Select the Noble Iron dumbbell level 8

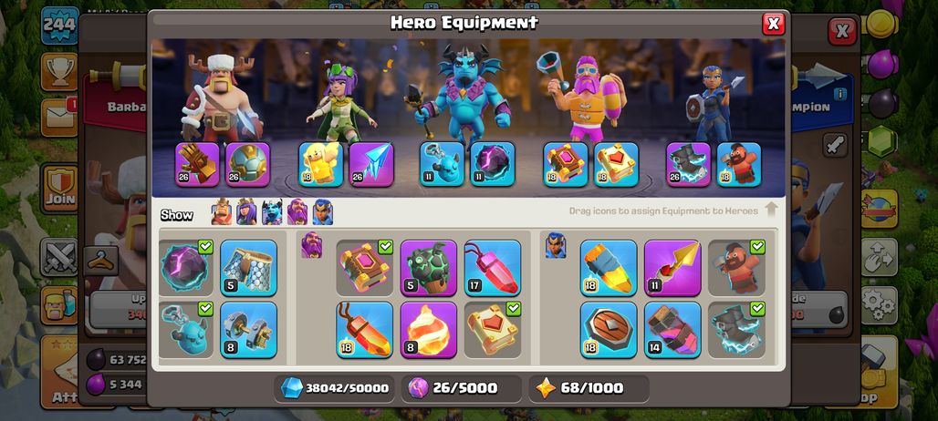point(248,330)
